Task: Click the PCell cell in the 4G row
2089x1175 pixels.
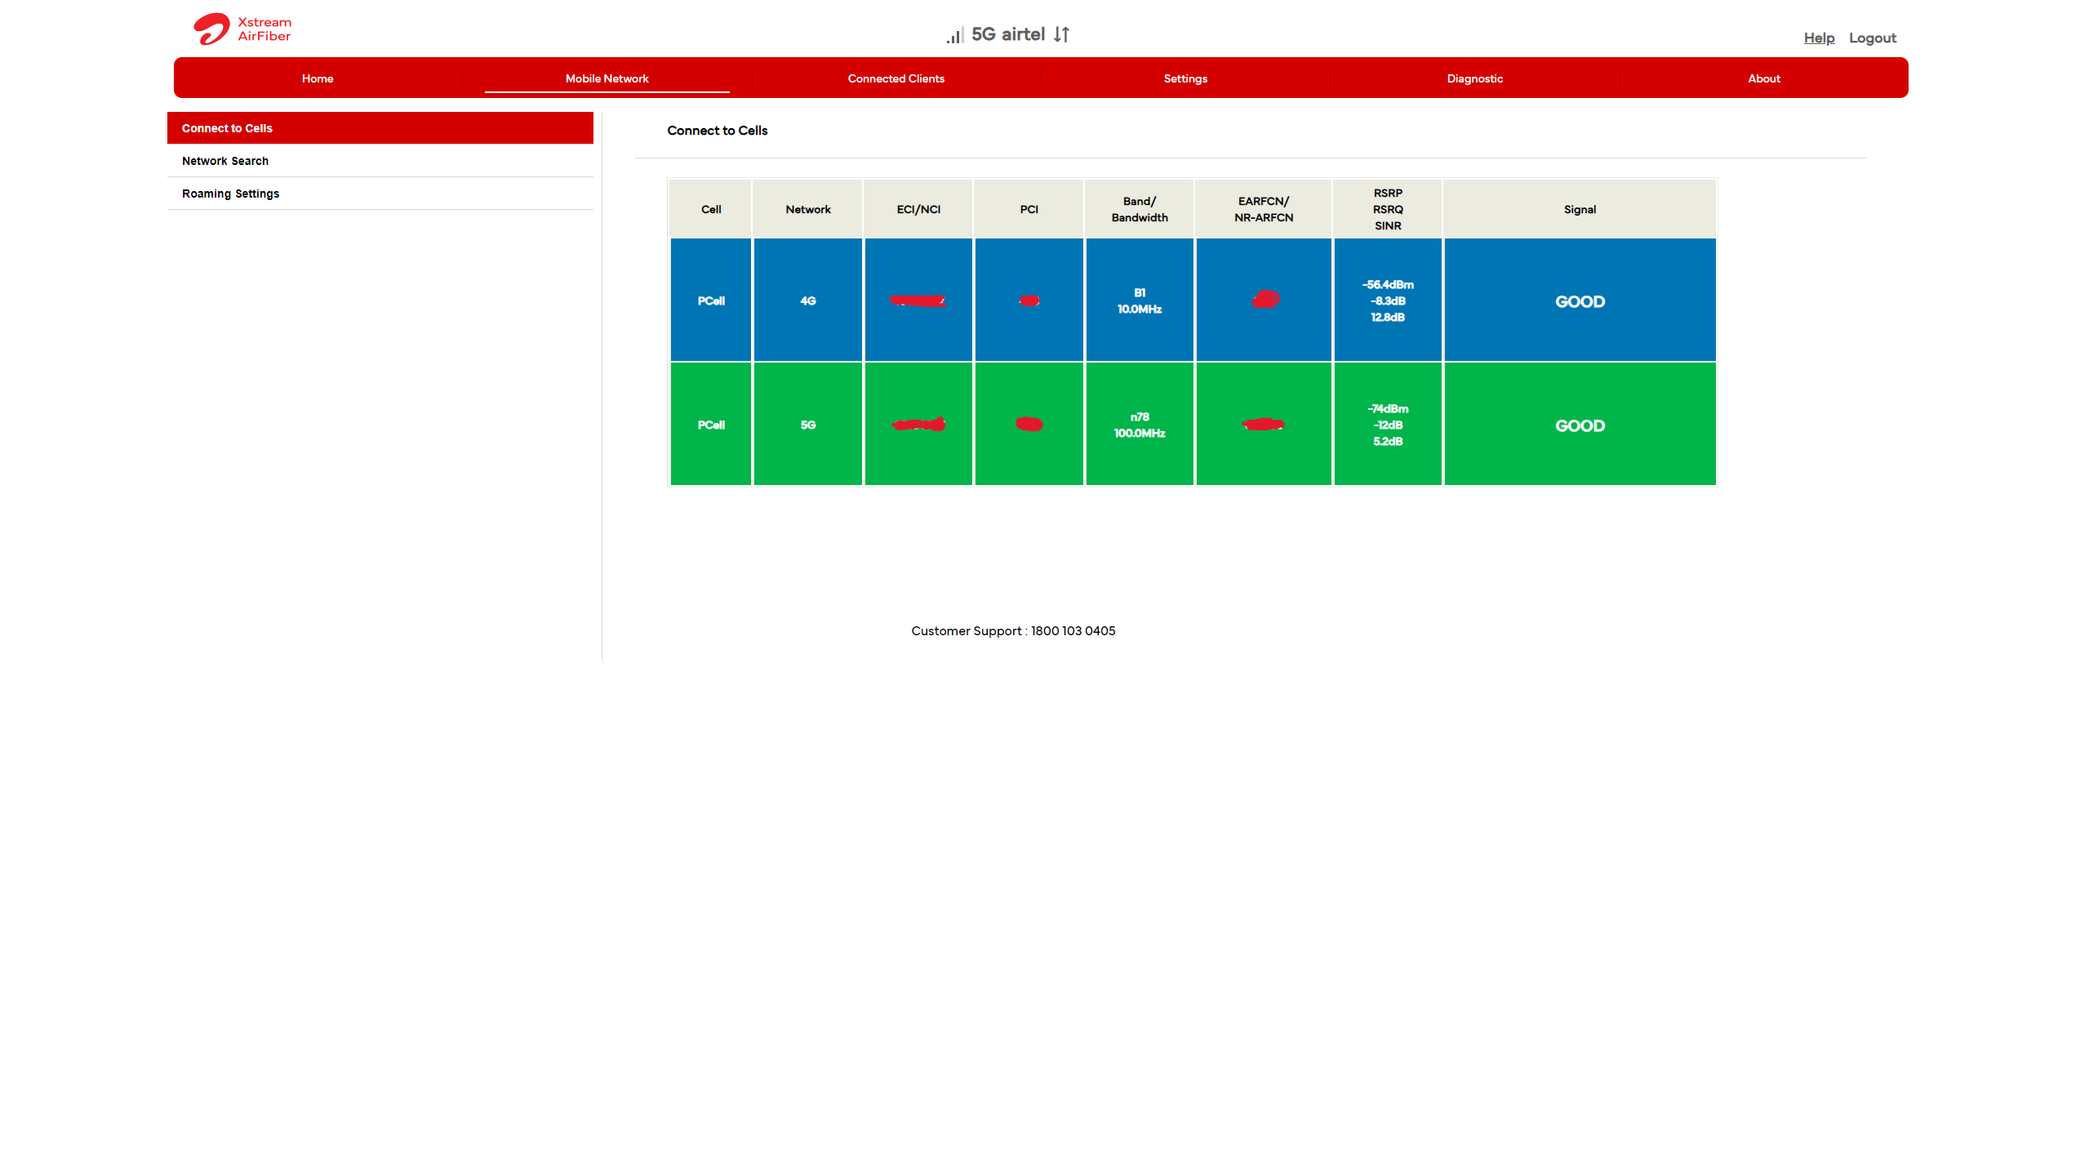Action: [710, 300]
